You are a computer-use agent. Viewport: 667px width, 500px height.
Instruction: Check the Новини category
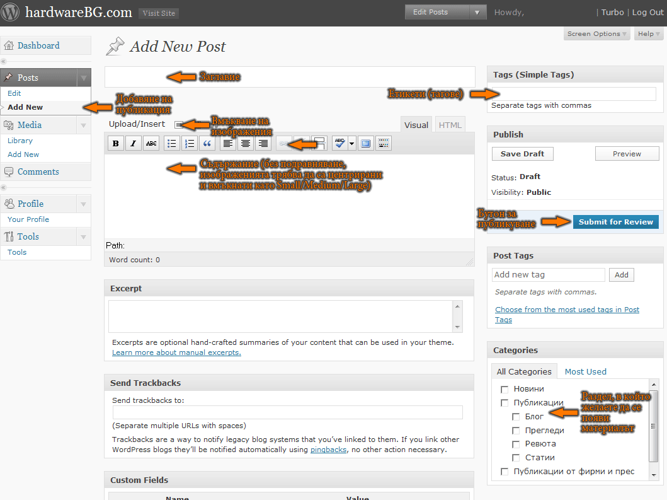point(505,389)
